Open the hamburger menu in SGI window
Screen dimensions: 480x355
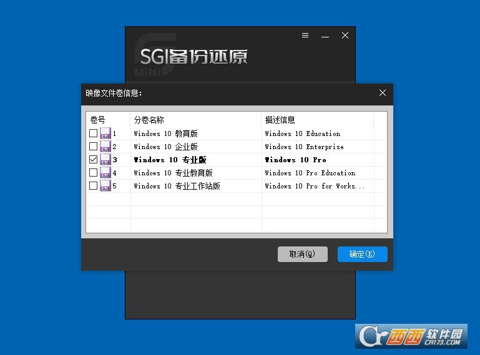305,36
